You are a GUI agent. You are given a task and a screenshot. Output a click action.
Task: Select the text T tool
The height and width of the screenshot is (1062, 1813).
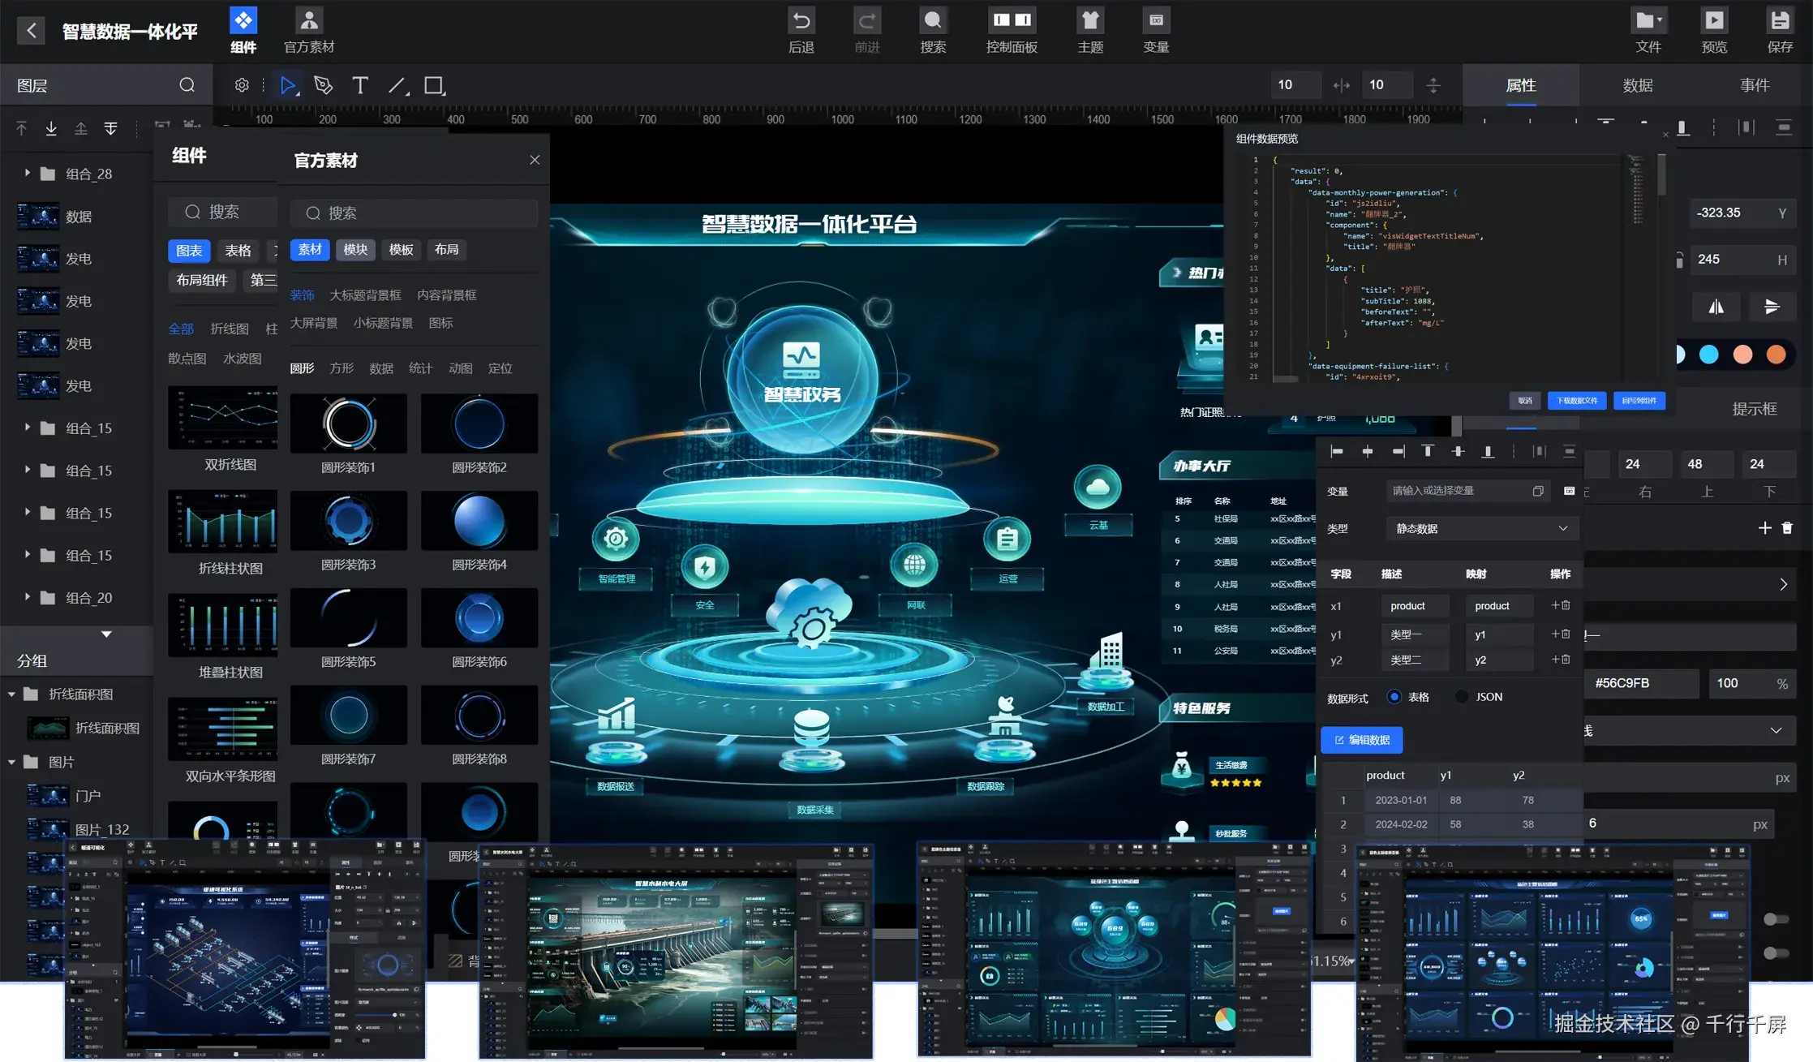click(360, 85)
